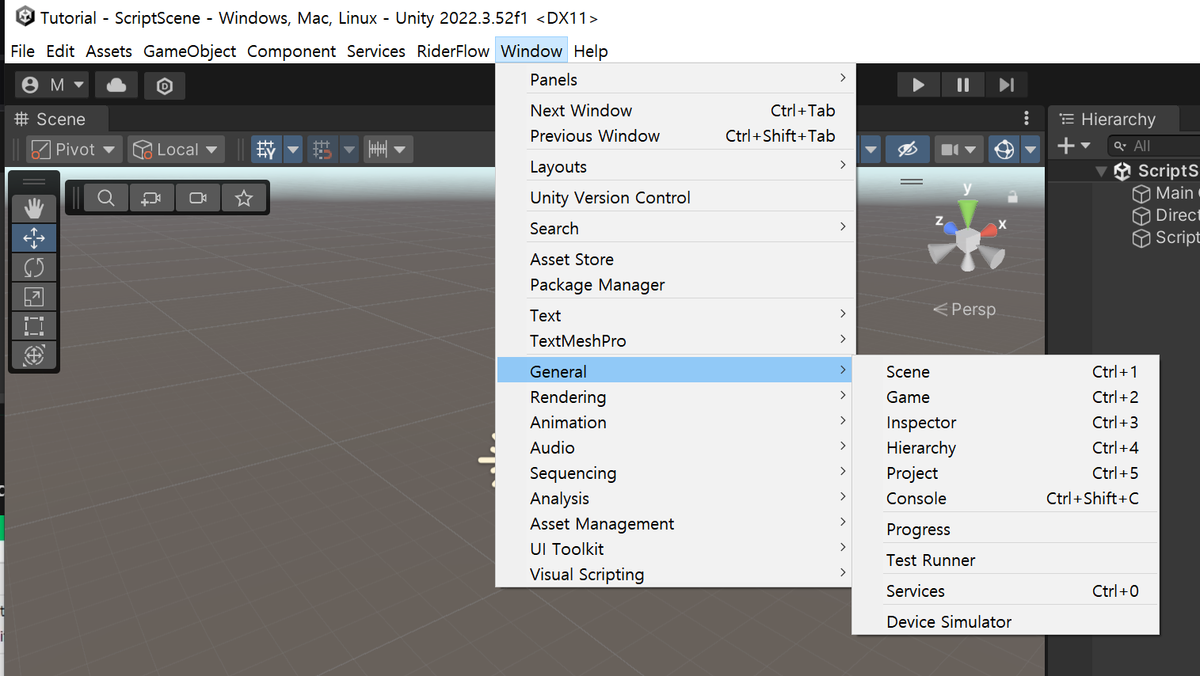Choose Test Runner from General submenu
Screen dimensions: 1200x676
[x=1006, y=560]
